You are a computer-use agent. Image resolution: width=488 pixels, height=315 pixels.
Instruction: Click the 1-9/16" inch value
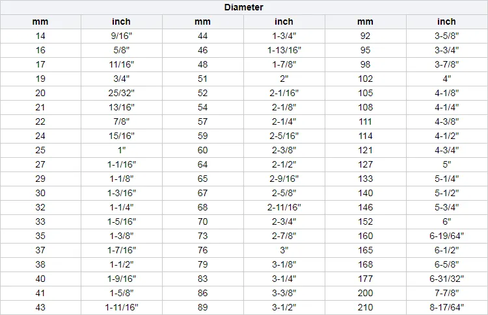(122, 279)
